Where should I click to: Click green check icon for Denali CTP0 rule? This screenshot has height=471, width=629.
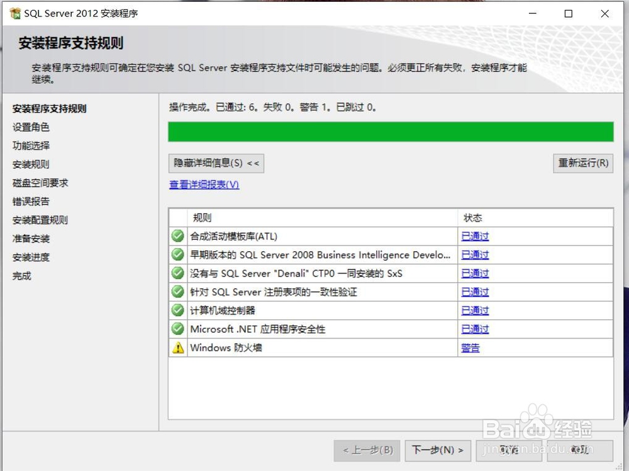click(178, 273)
